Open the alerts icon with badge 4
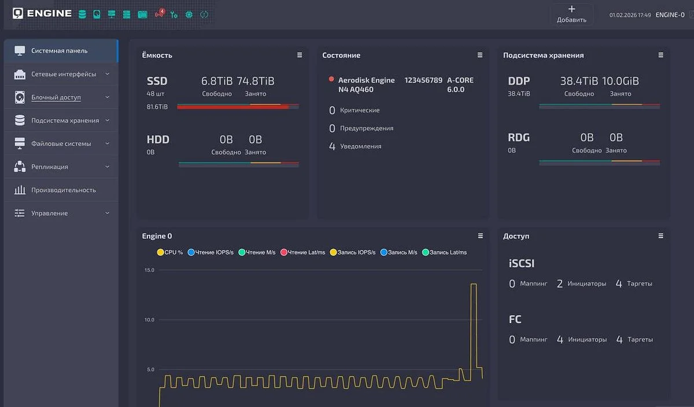The width and height of the screenshot is (694, 407). [159, 14]
